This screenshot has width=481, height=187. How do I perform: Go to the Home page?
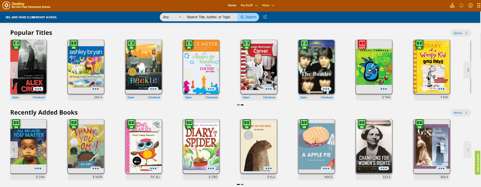point(232,5)
